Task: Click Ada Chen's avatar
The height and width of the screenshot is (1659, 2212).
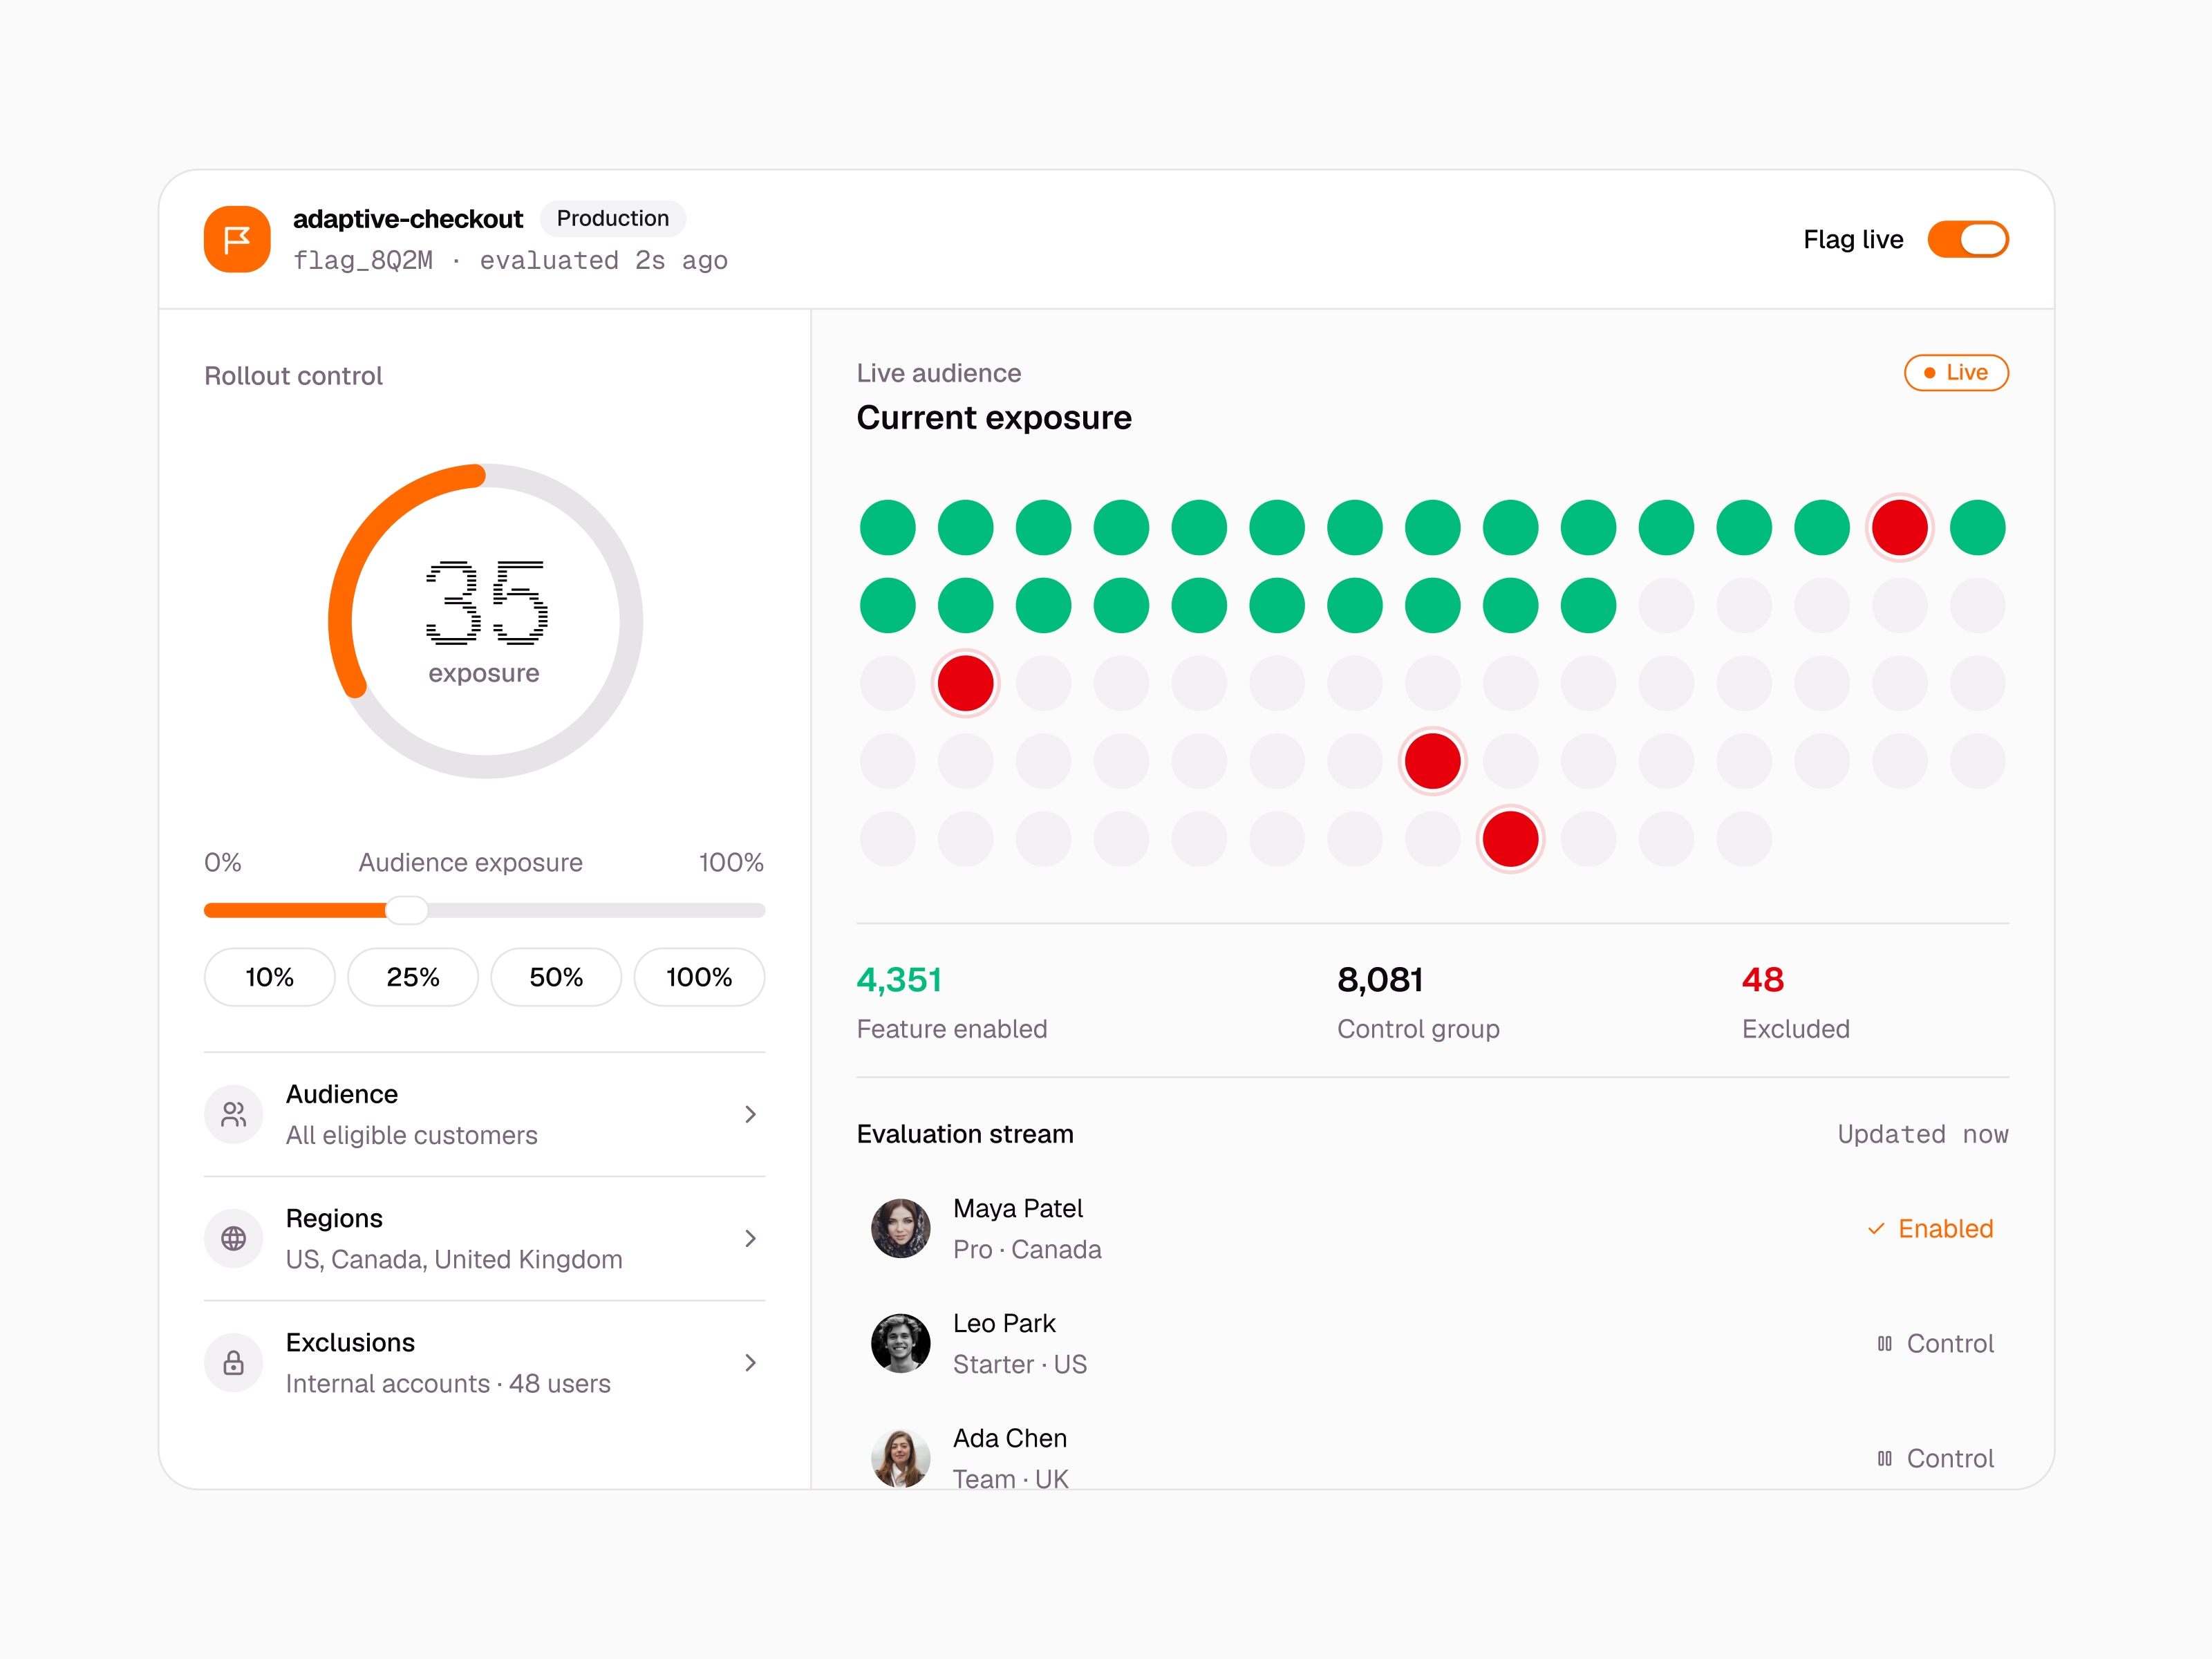Action: click(x=900, y=1458)
